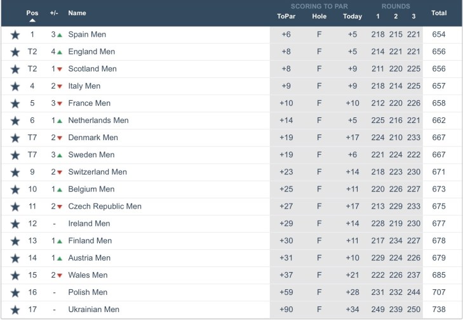Image resolution: width=463 pixels, height=321 pixels.
Task: Select the Name column header
Action: [77, 13]
